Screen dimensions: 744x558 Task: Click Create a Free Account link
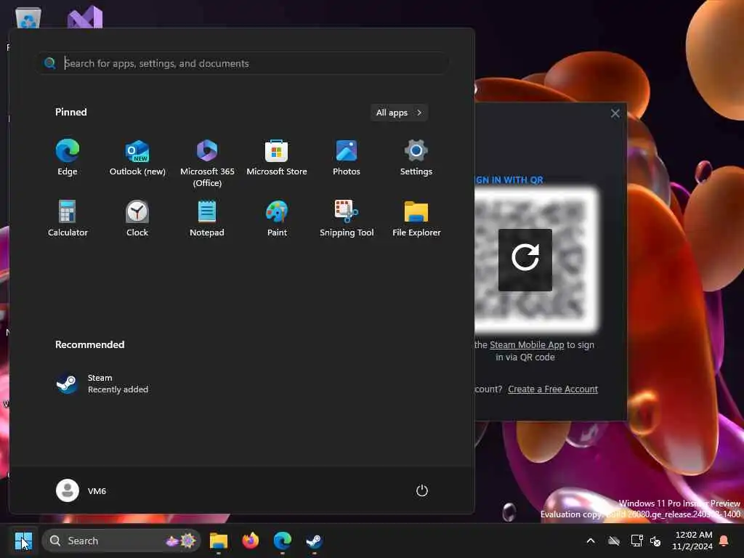point(553,389)
